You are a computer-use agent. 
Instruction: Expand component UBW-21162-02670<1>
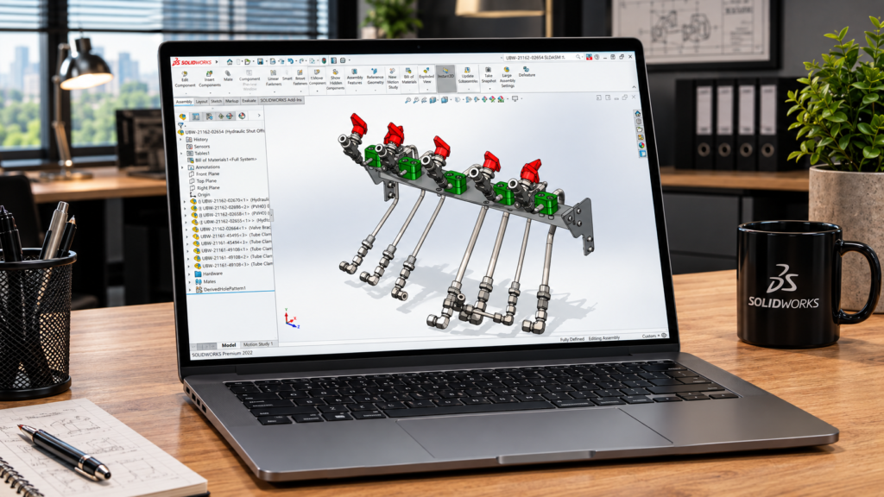185,201
